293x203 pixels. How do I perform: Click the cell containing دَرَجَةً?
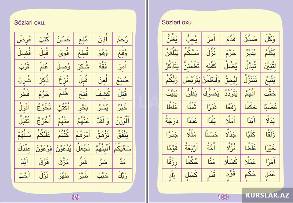[172, 121]
